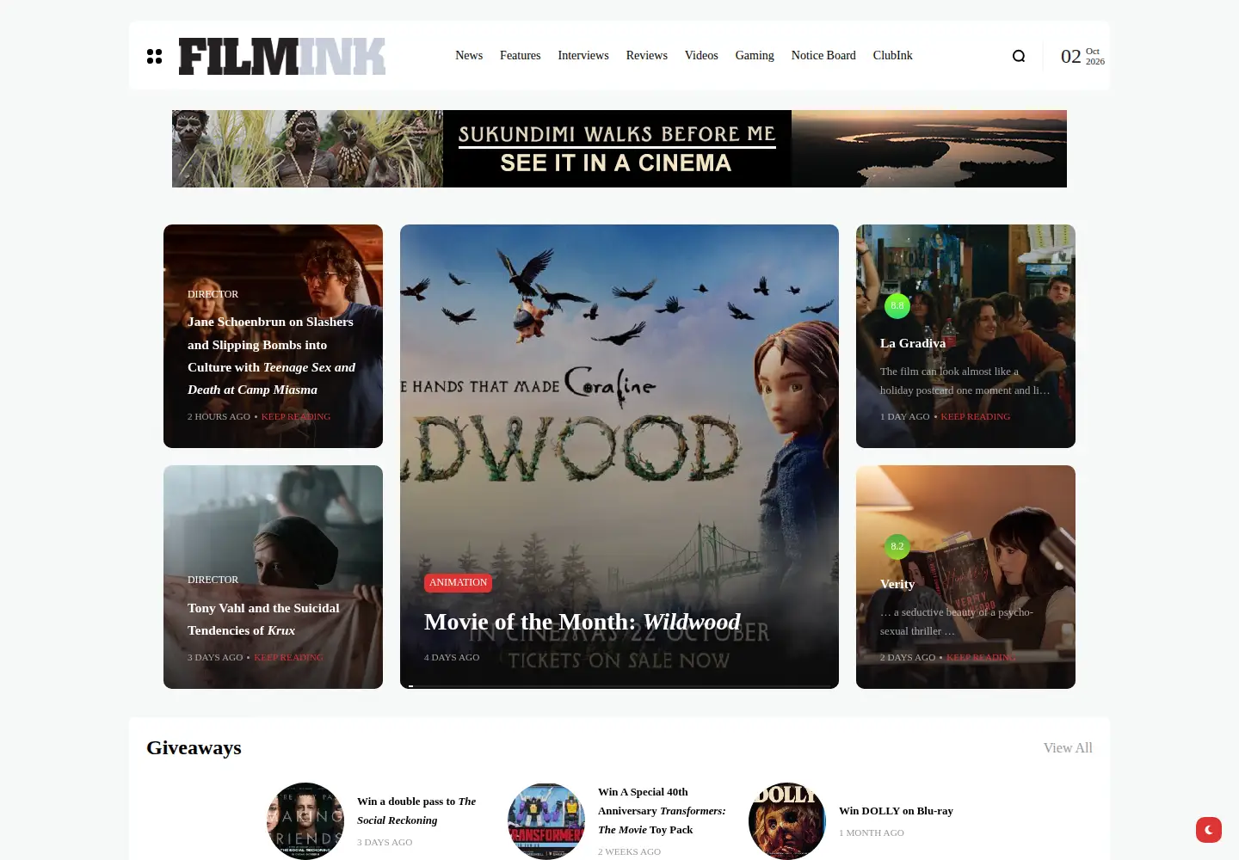The image size is (1239, 860).
Task: Click the '4 DAYS AGO' timestamp on Wildwood
Action: click(x=452, y=657)
